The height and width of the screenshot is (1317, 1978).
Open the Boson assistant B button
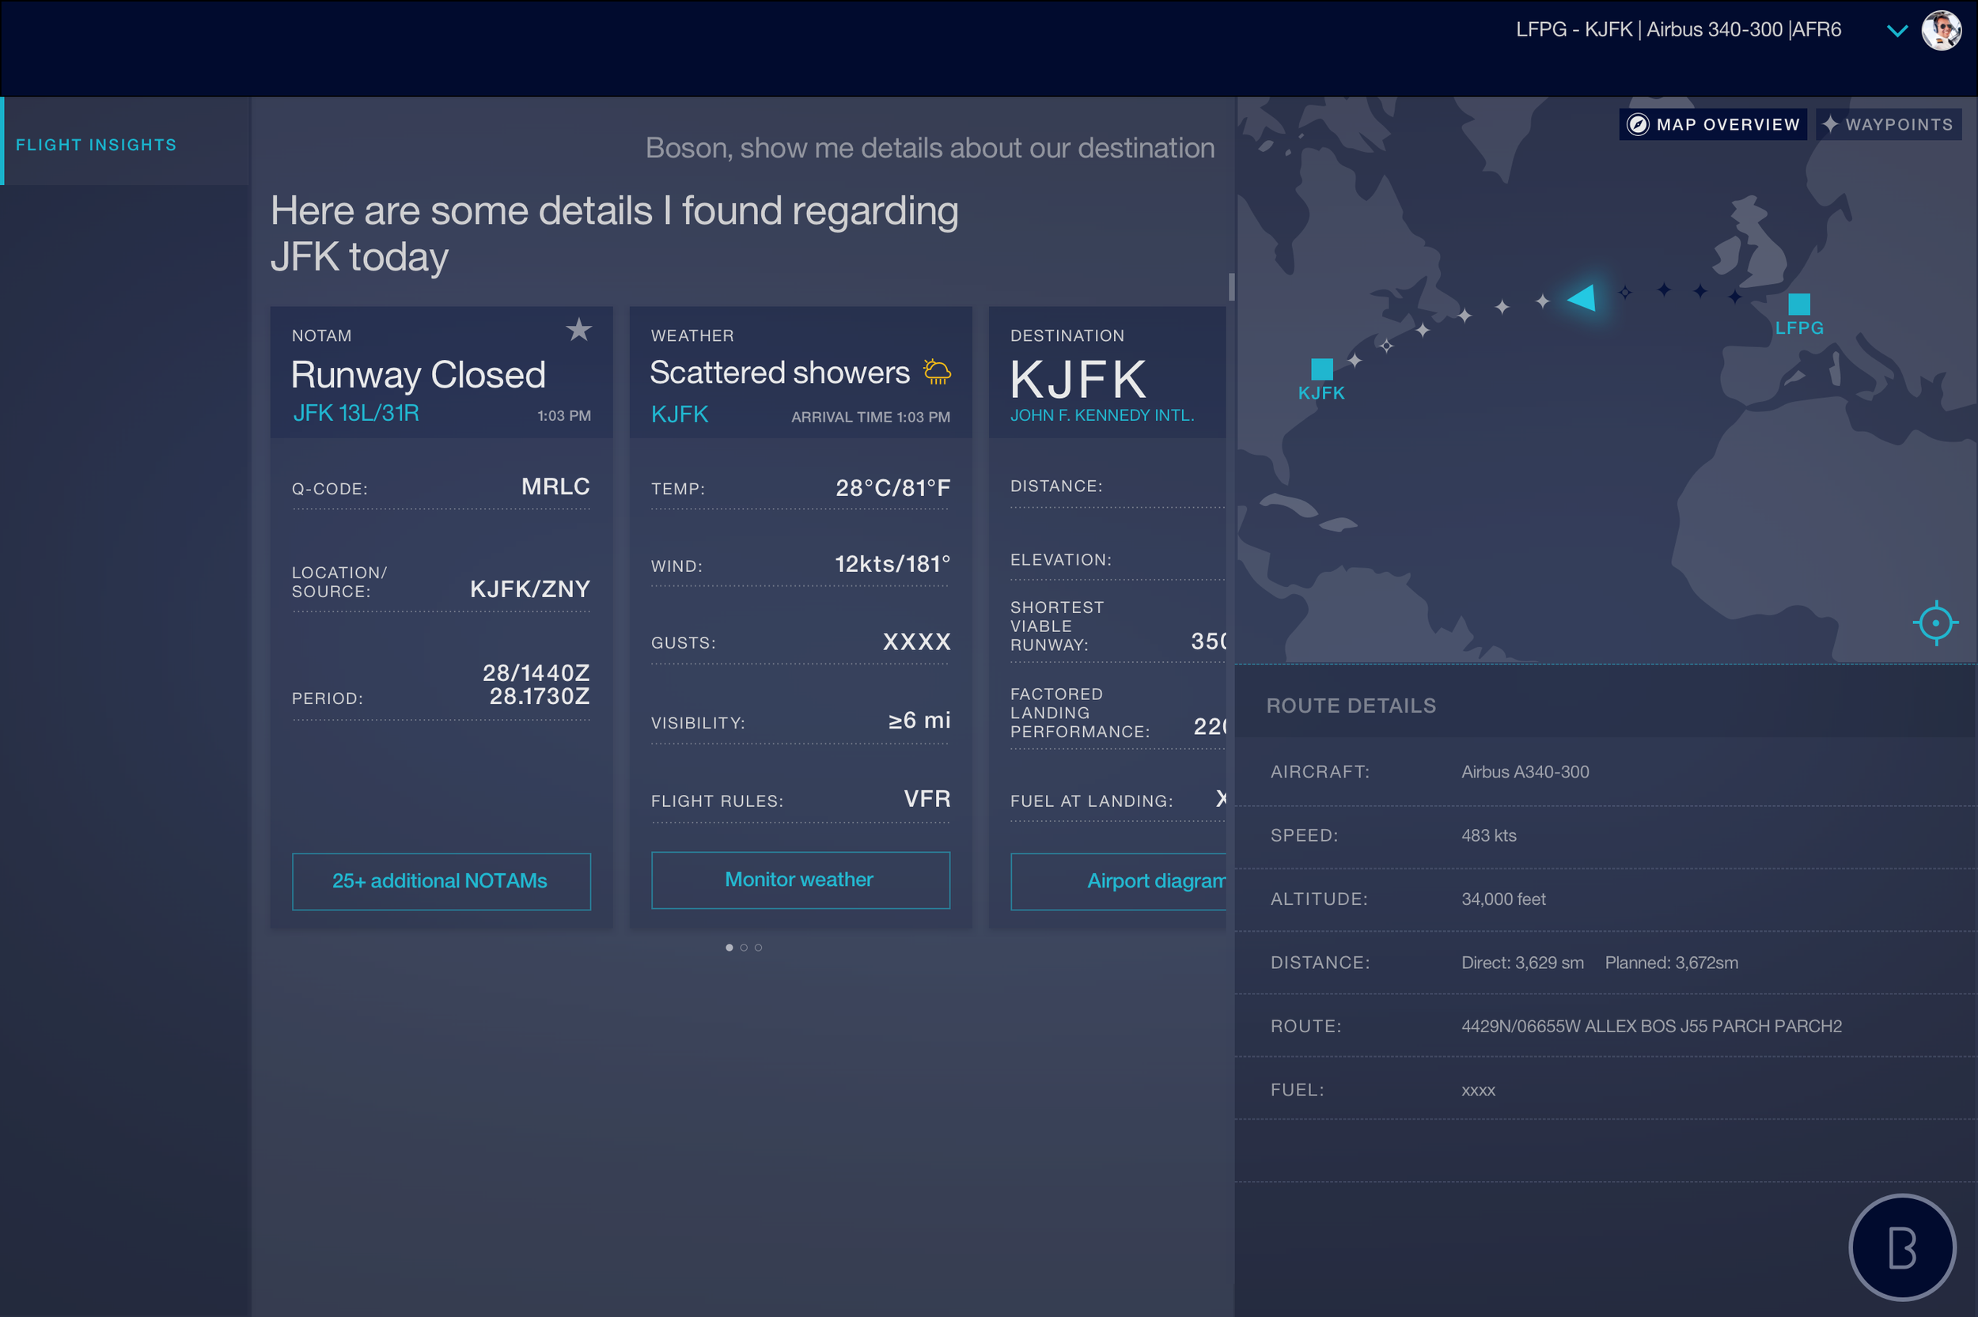point(1901,1247)
